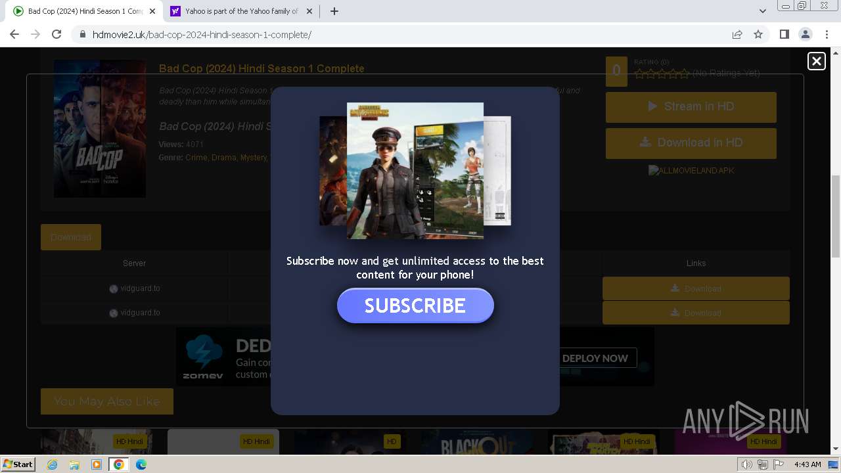This screenshot has width=841, height=473.
Task: Open the Drama genre link
Action: [x=223, y=158]
